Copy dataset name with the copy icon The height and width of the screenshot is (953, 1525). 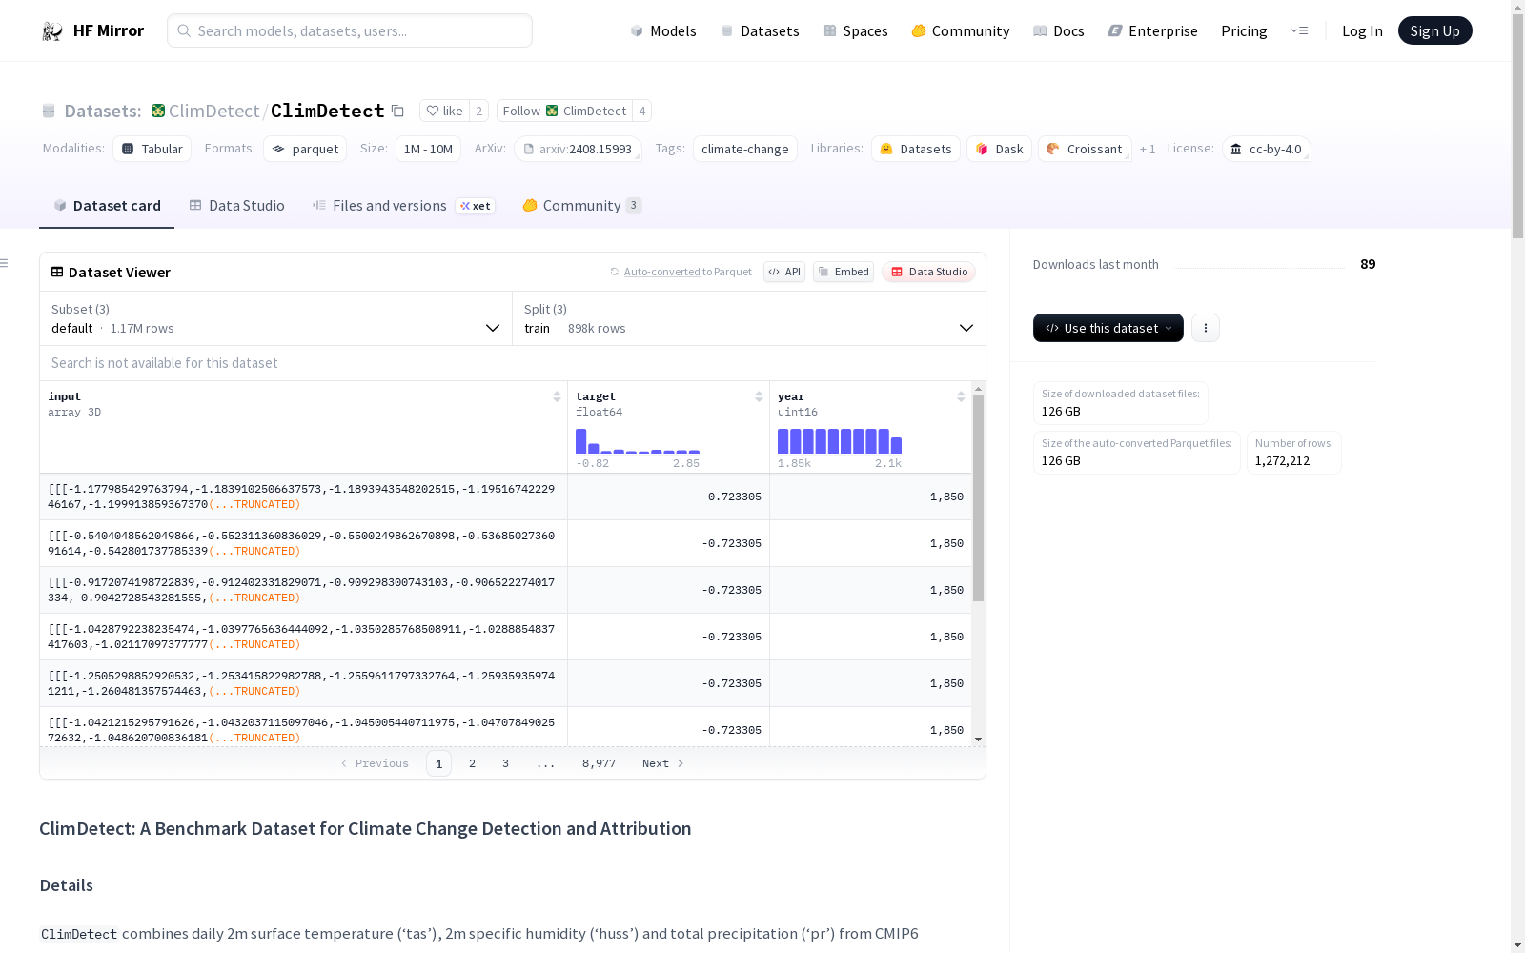click(x=398, y=112)
